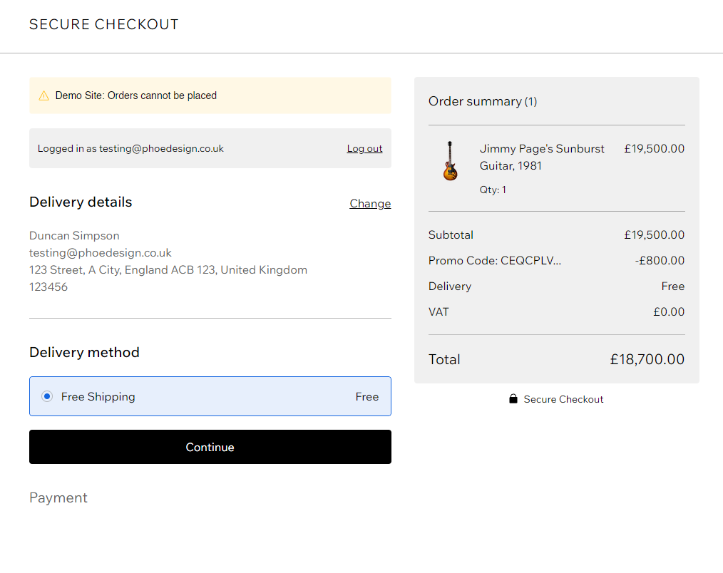The height and width of the screenshot is (573, 723).
Task: Click the Delivery method section heading
Action: coord(84,352)
